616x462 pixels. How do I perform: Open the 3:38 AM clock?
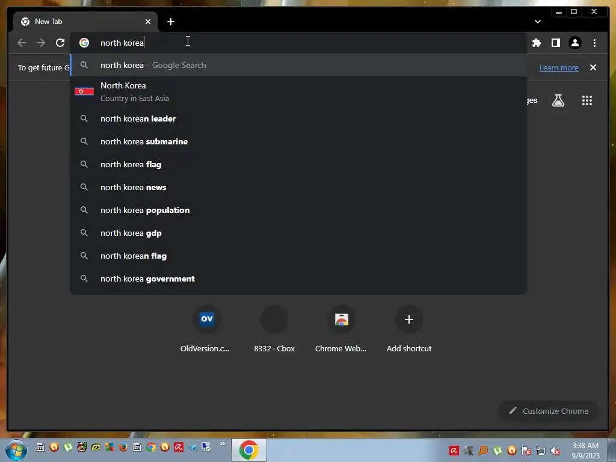(x=585, y=450)
